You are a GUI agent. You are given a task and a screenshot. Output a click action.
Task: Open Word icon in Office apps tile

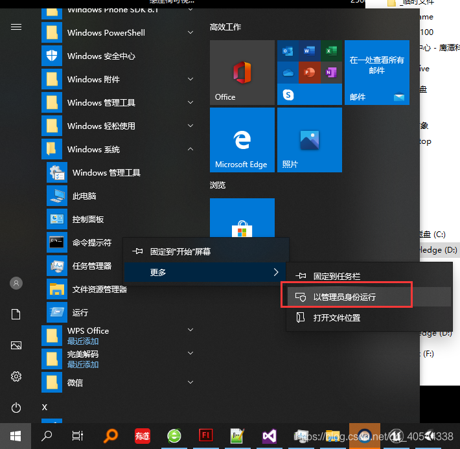point(310,51)
